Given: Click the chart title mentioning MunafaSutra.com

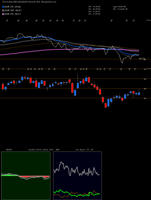Looking at the screenshot, I should 29,2.
